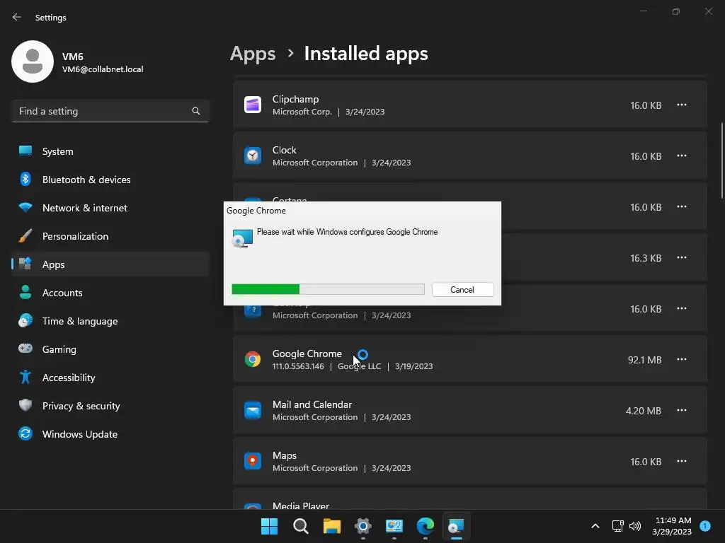
Task: Click the Mail and Calendar name text
Action: (312, 404)
